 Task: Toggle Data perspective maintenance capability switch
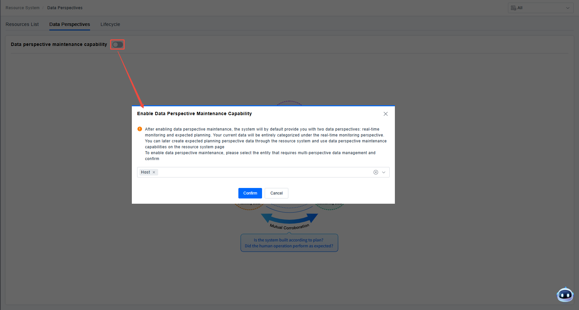(x=117, y=45)
